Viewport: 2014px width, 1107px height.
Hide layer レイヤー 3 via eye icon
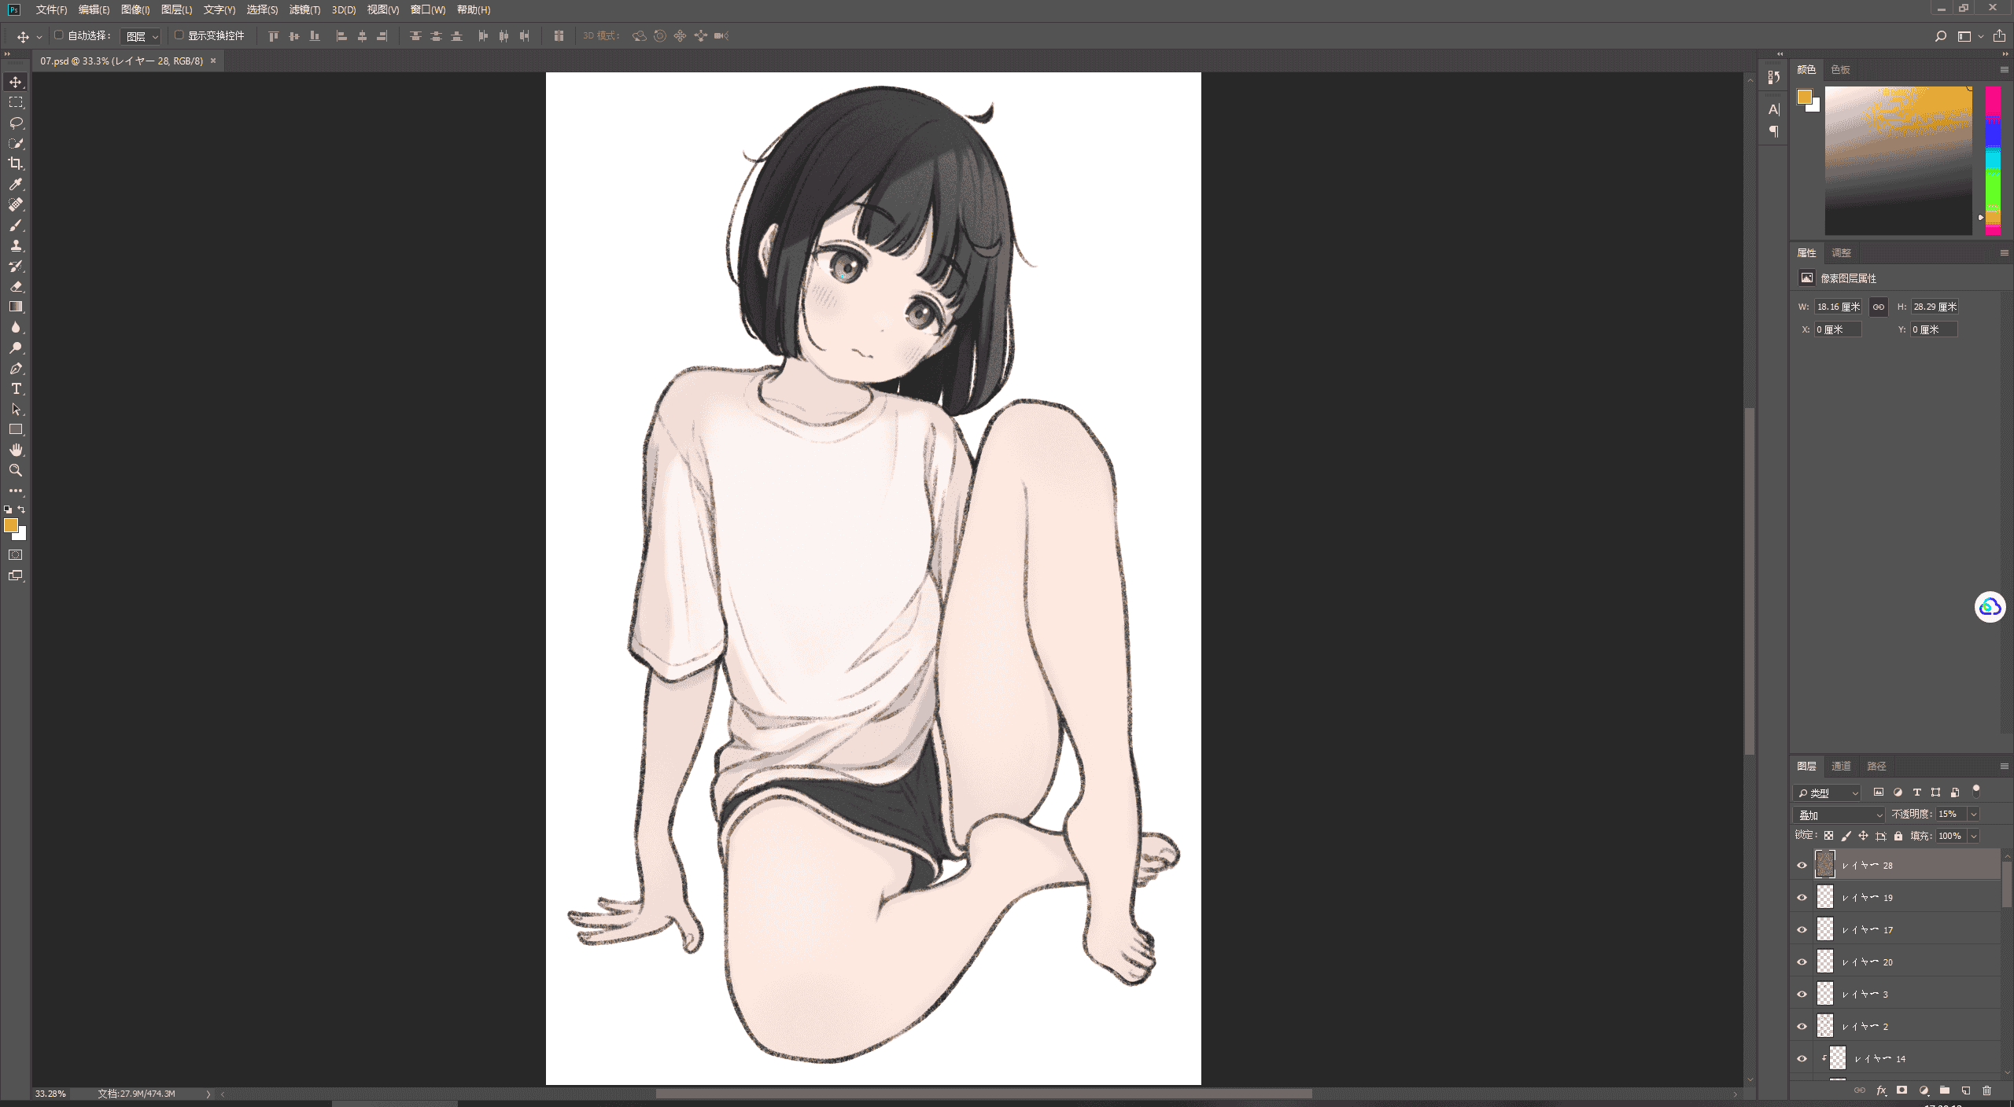(x=1802, y=994)
